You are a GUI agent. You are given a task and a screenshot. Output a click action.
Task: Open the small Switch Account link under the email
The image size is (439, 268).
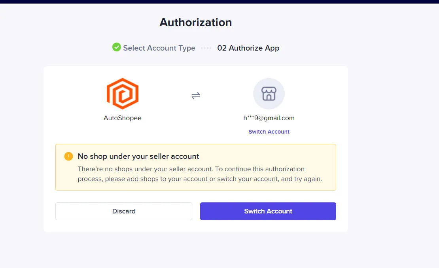pyautogui.click(x=269, y=132)
